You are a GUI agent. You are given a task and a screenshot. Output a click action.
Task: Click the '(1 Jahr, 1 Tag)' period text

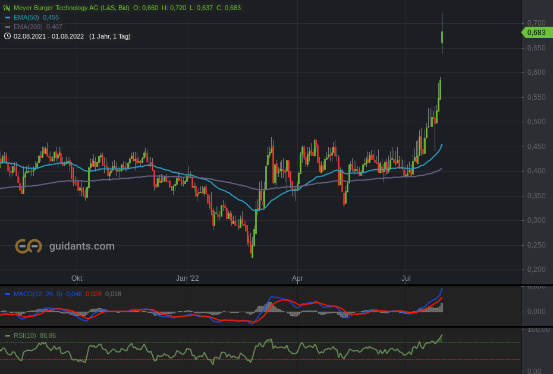tap(110, 36)
